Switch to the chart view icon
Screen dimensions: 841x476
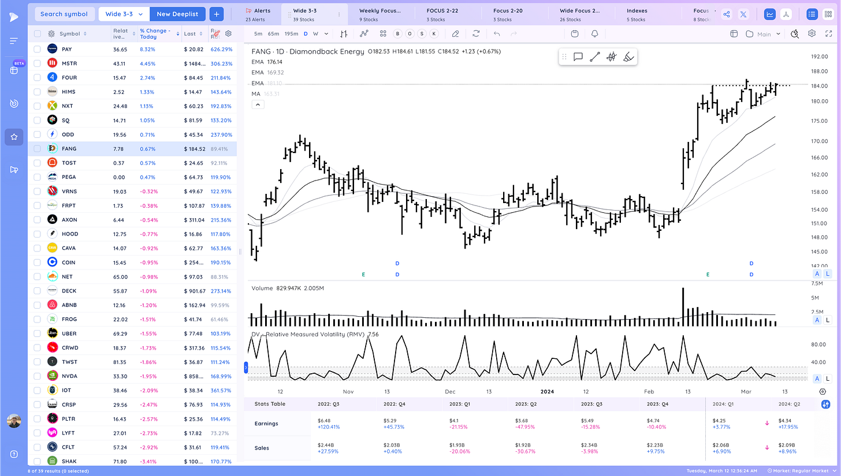pos(770,14)
